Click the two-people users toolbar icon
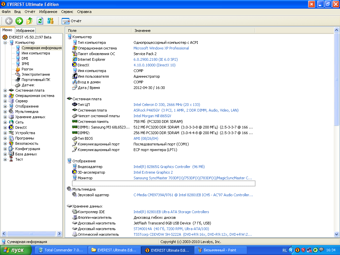The image size is (340, 255). [50, 21]
